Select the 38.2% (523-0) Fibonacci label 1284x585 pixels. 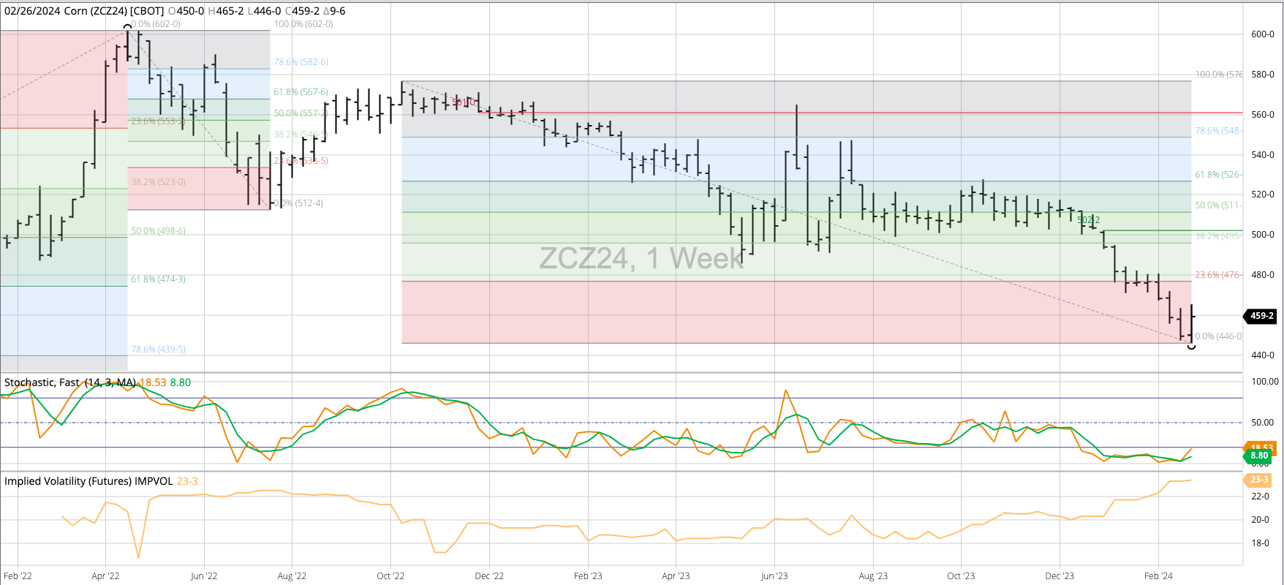[158, 182]
